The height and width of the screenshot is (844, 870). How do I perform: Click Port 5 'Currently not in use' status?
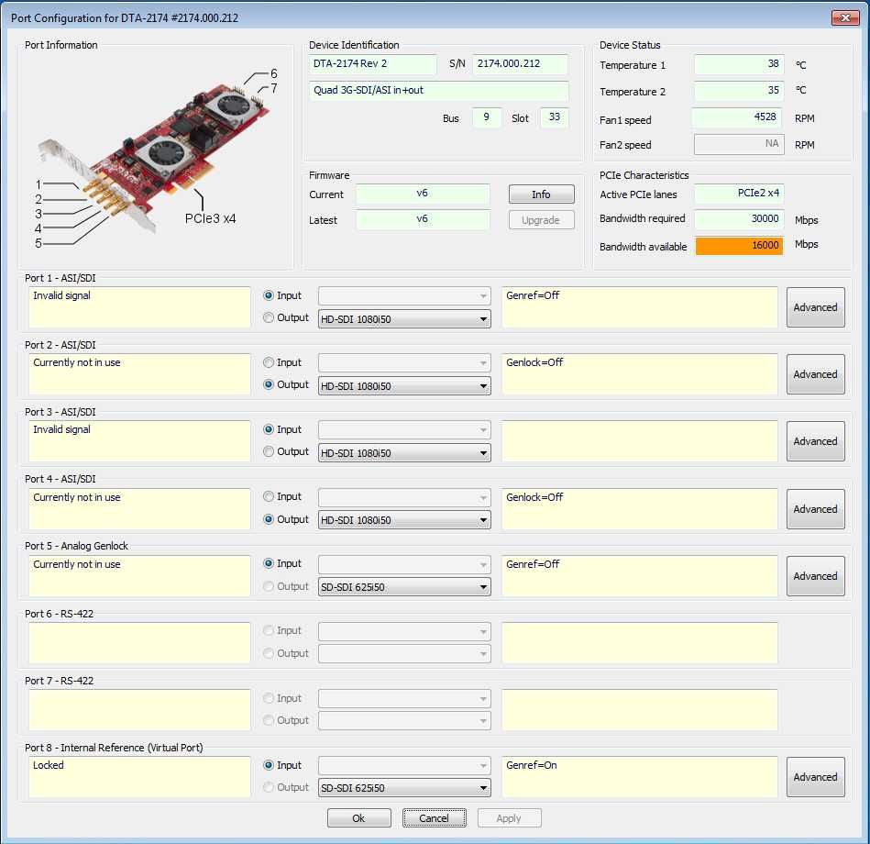pos(77,564)
